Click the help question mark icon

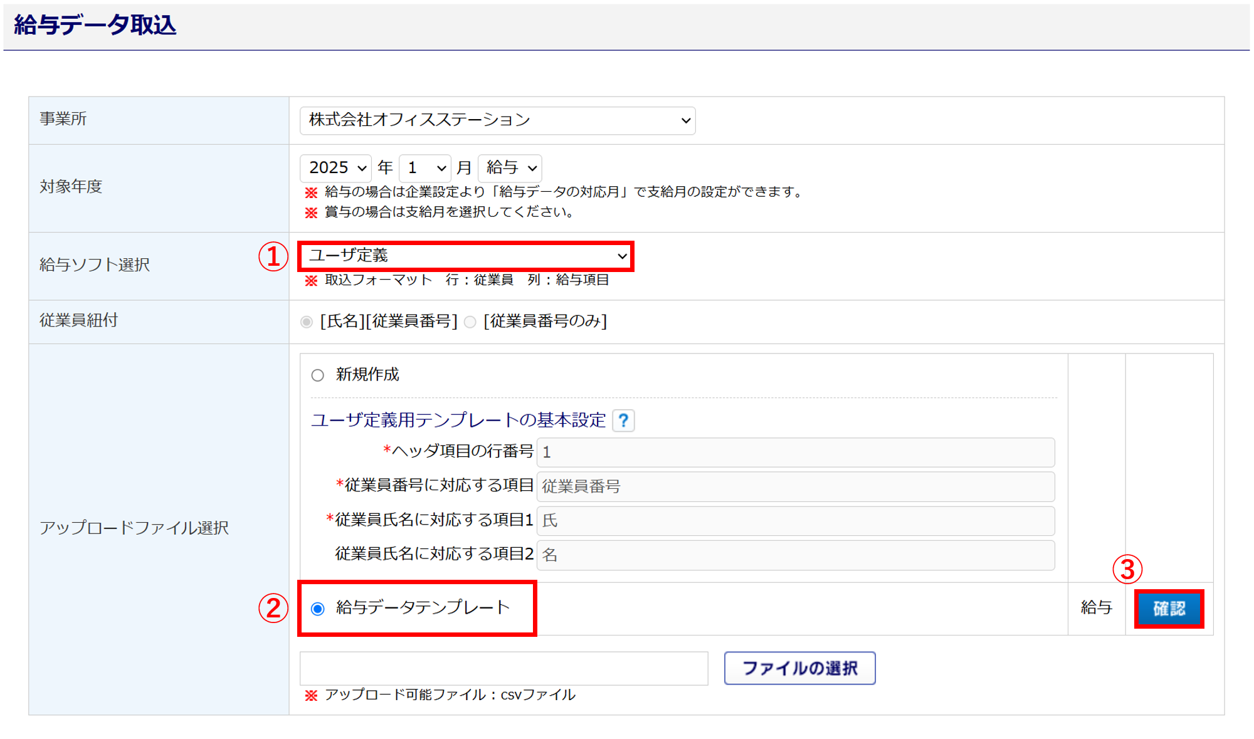(623, 421)
